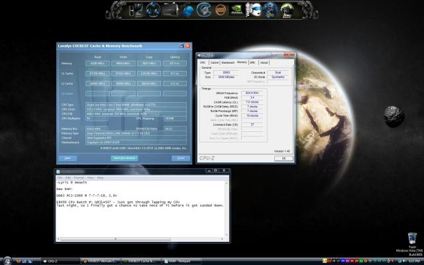
Task: Open the Edit menu in Notepad
Action: point(68,178)
